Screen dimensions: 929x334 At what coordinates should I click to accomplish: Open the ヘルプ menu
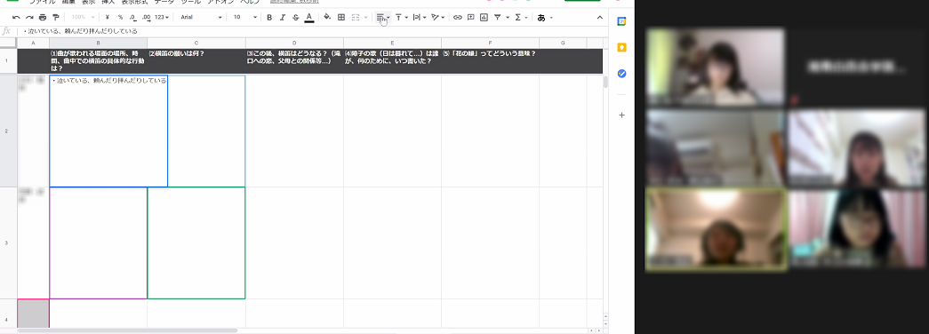[x=250, y=2]
